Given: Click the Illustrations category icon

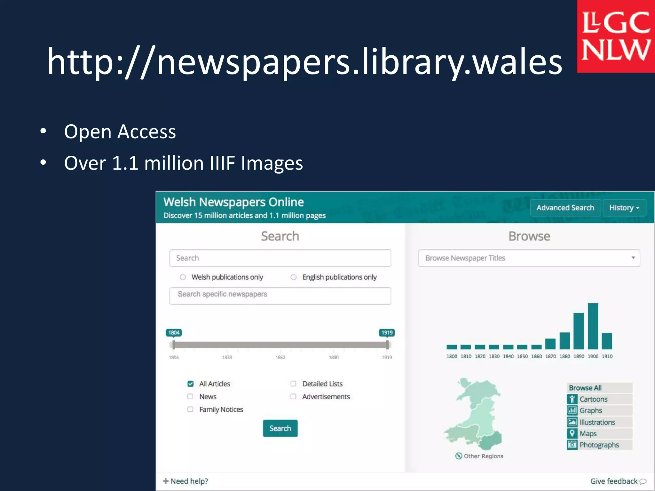Looking at the screenshot, I should pos(572,422).
